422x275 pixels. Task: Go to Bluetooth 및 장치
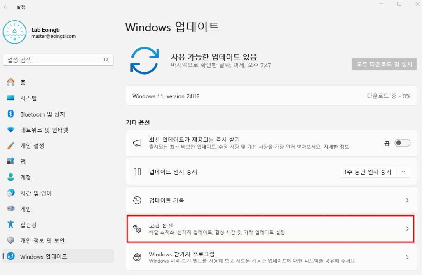[58, 114]
